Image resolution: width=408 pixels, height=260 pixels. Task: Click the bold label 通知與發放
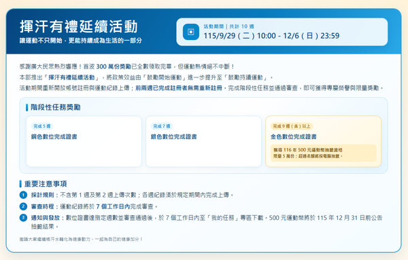[46, 218]
